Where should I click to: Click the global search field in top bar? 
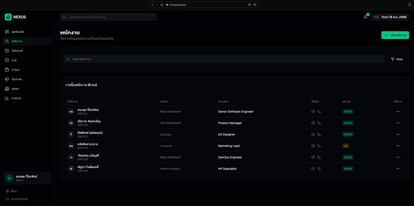point(108,17)
